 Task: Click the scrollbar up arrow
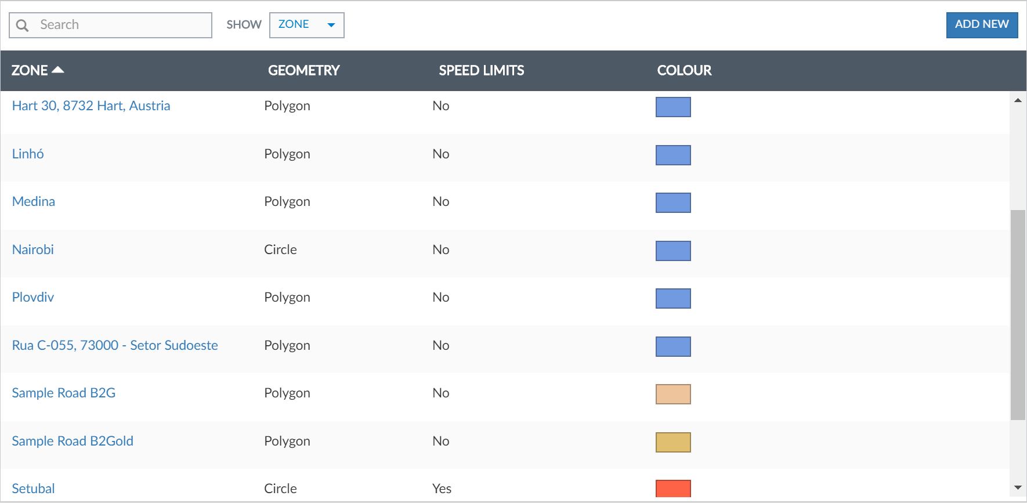pos(1018,100)
